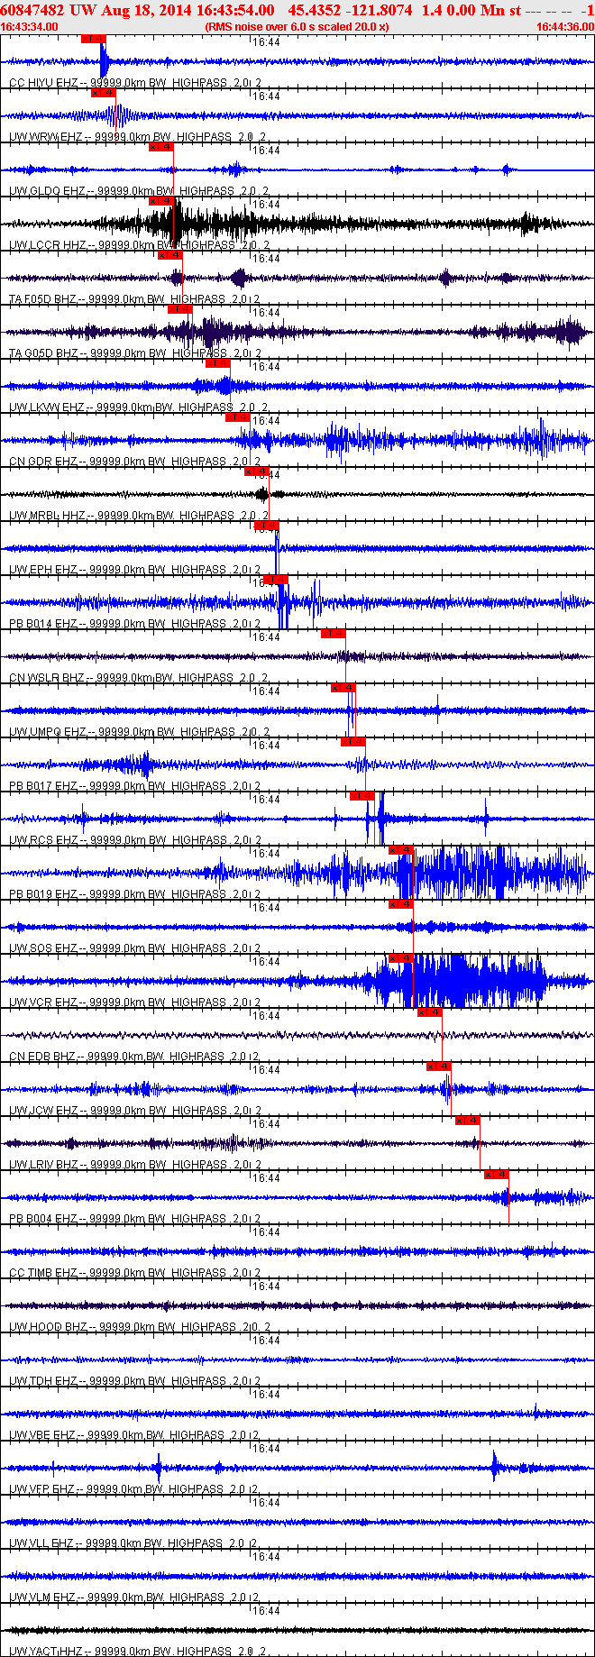The height and width of the screenshot is (1657, 595).
Task: Select the red pick flag on WSLR trace
Action: tap(334, 634)
